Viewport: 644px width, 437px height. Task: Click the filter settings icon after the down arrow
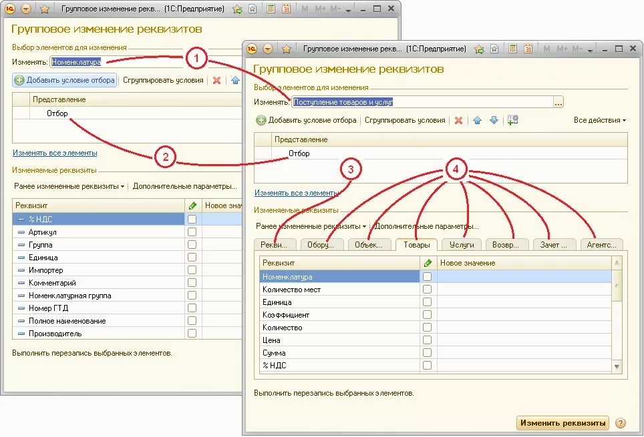click(x=513, y=120)
